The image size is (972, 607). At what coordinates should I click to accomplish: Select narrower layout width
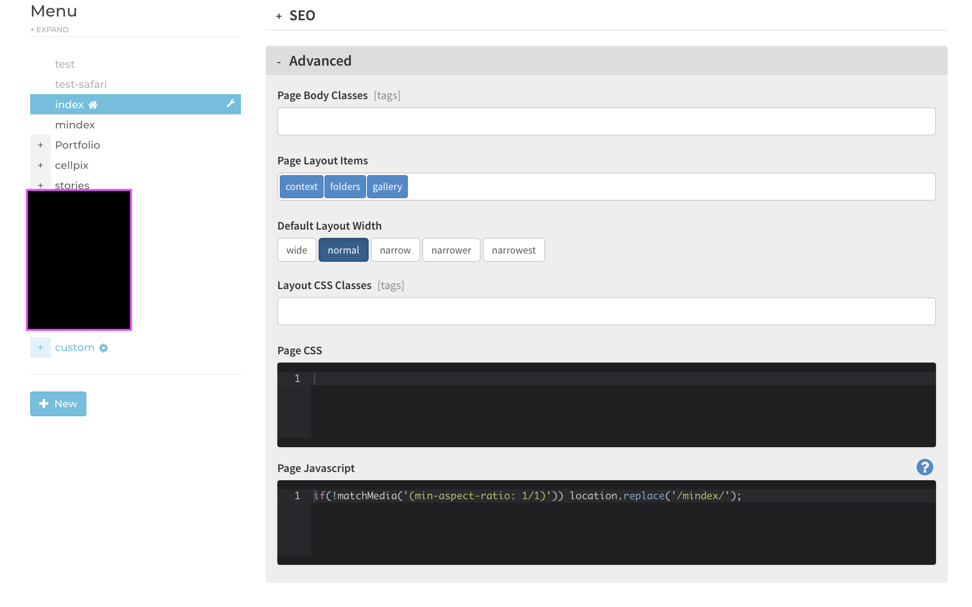[451, 250]
